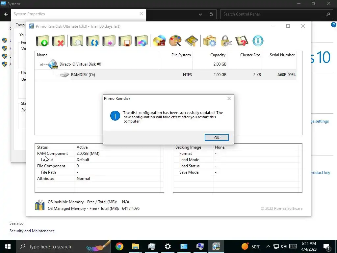
Task: Open the memory chip wrench management icon
Action: coord(191,41)
